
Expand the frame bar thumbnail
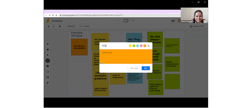[x=126, y=21]
